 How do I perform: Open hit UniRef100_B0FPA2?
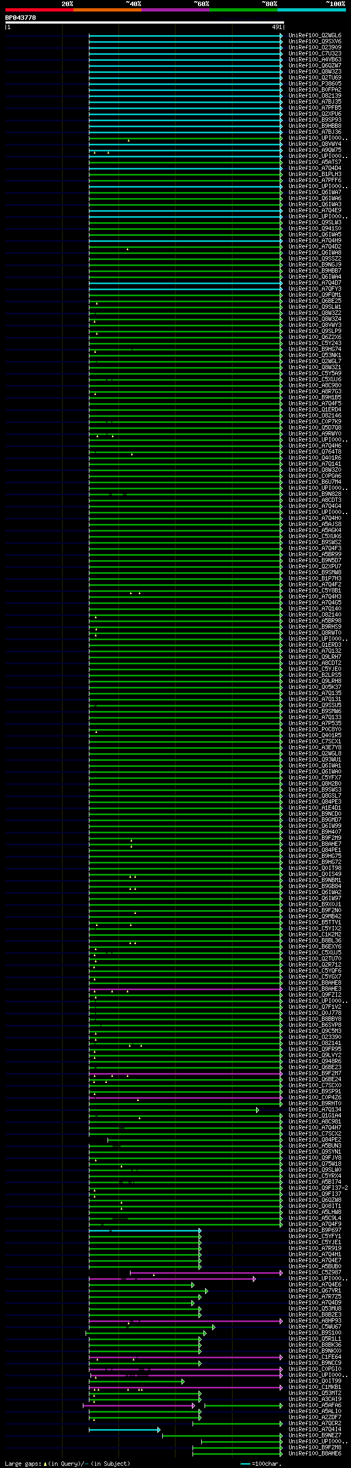pyautogui.click(x=315, y=89)
